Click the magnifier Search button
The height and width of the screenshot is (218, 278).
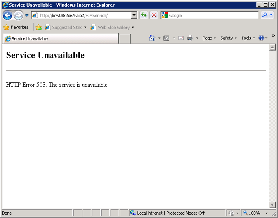coord(264,16)
